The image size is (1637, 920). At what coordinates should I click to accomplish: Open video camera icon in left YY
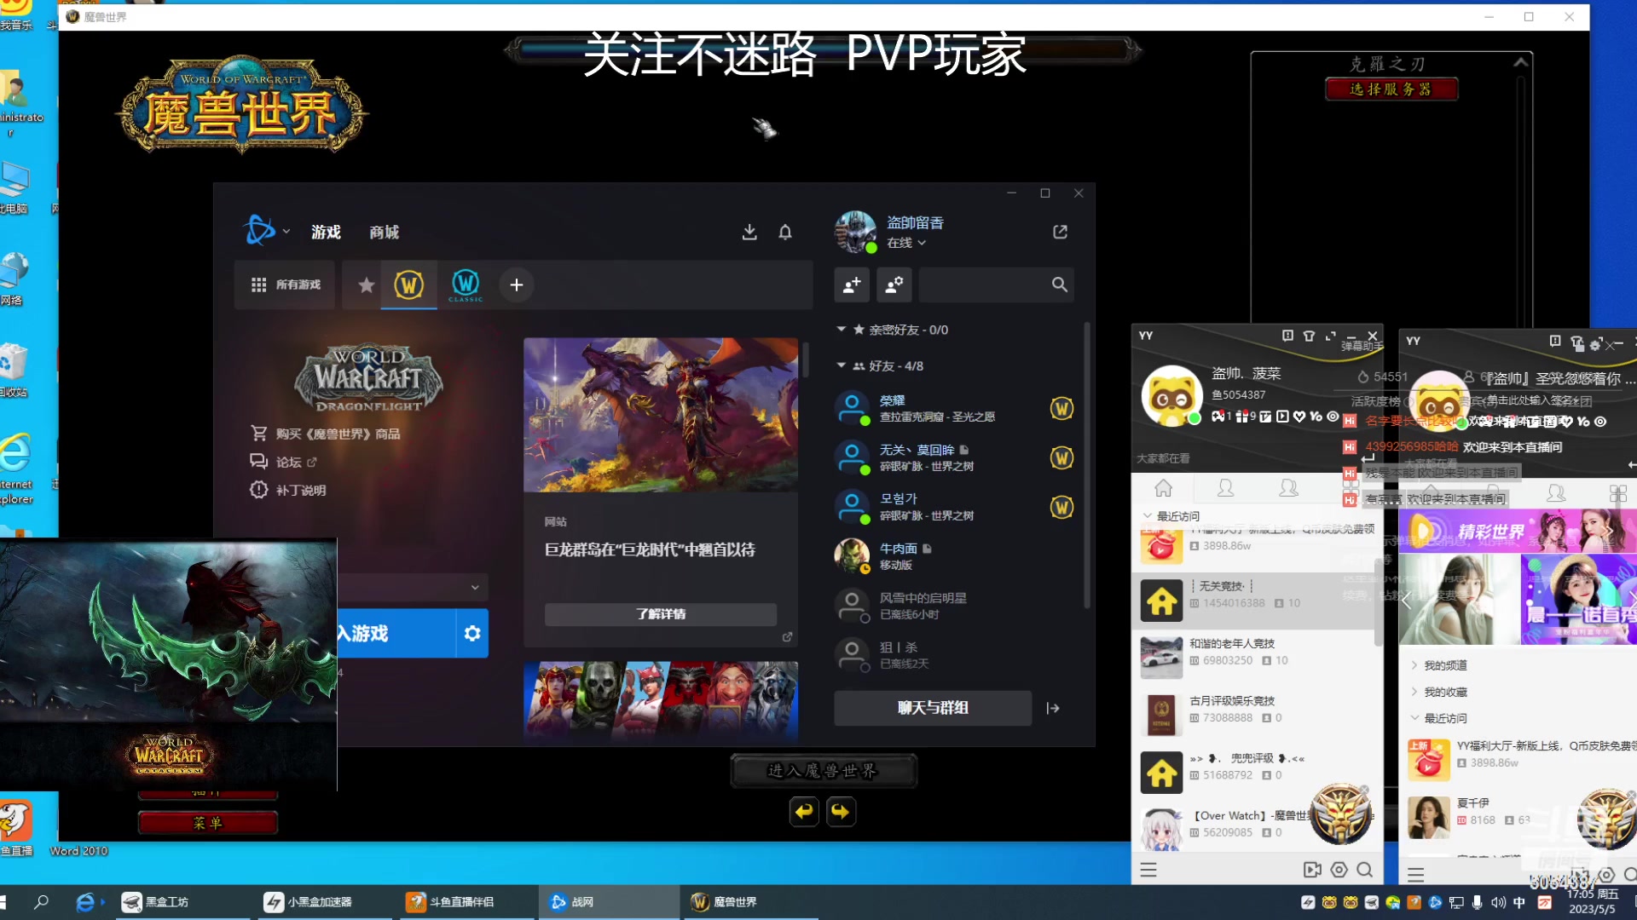point(1312,870)
